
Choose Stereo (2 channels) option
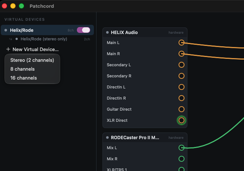[32, 60]
